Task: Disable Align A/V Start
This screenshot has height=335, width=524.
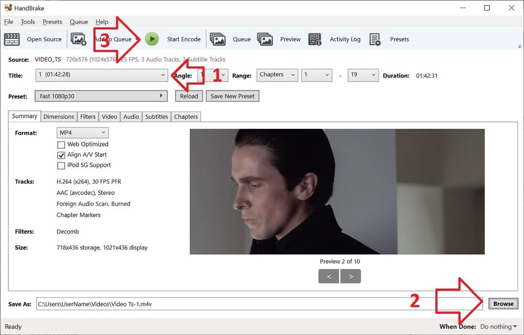Action: (x=61, y=155)
